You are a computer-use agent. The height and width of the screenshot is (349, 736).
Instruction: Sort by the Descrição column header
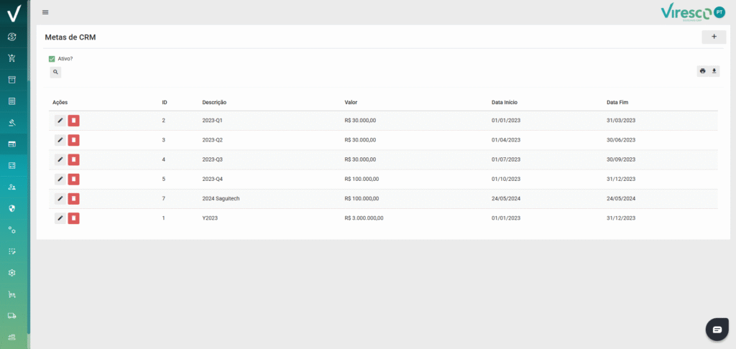click(x=214, y=103)
